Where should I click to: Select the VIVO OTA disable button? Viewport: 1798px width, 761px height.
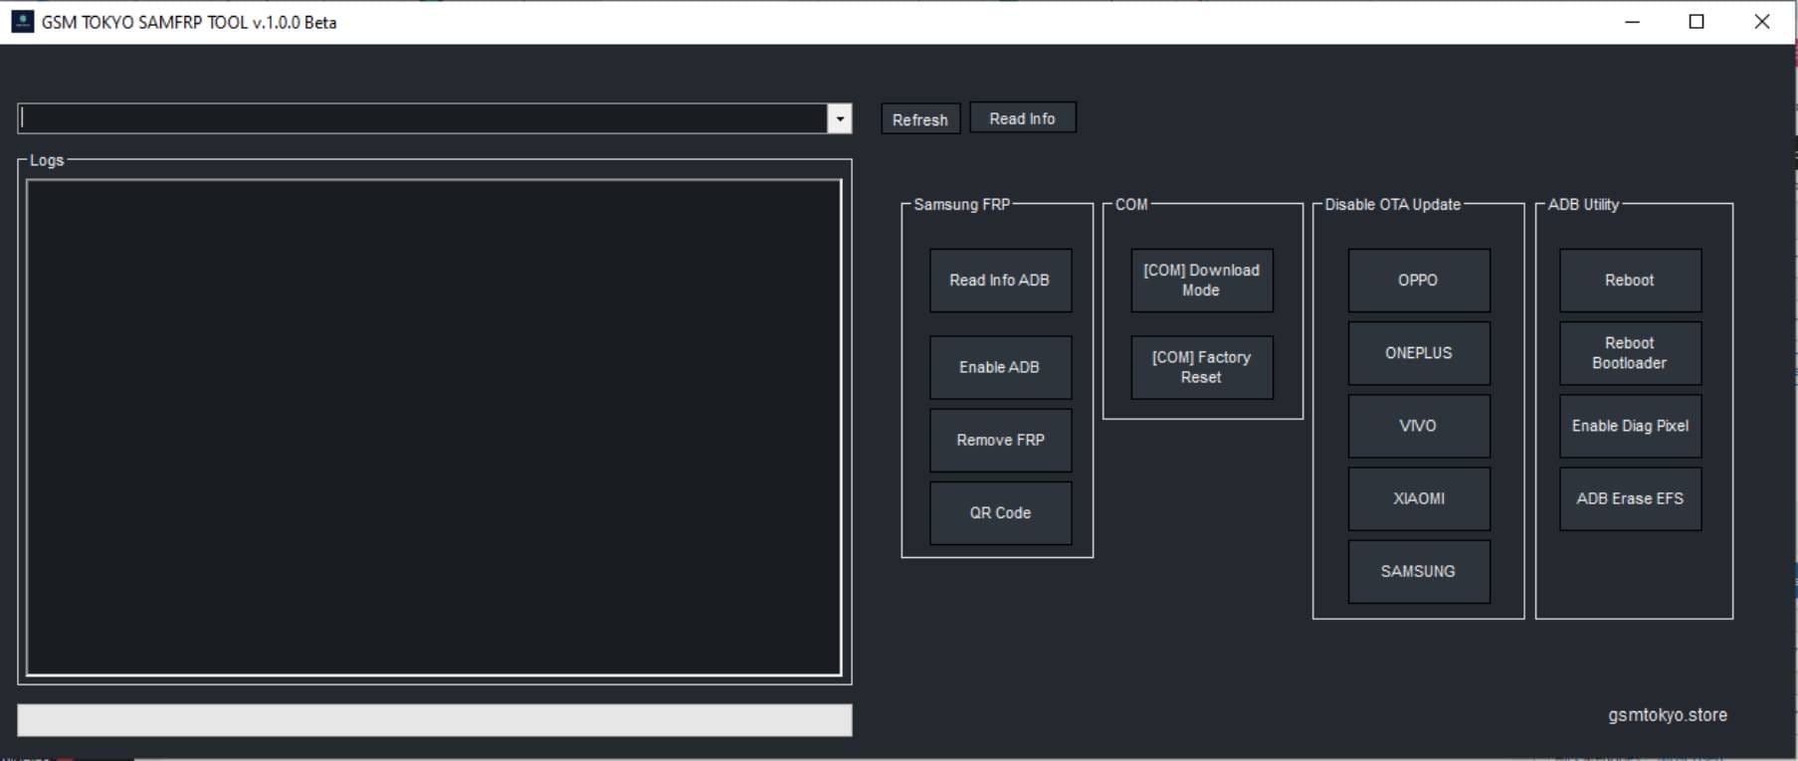pyautogui.click(x=1418, y=426)
